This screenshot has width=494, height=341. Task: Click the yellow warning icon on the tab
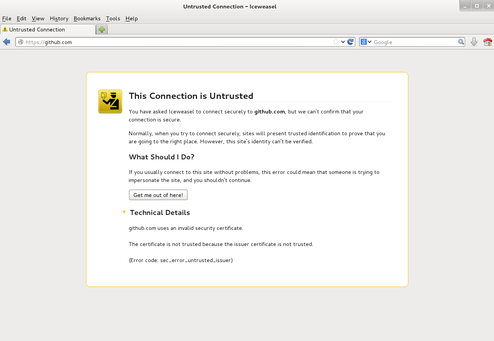click(5, 30)
